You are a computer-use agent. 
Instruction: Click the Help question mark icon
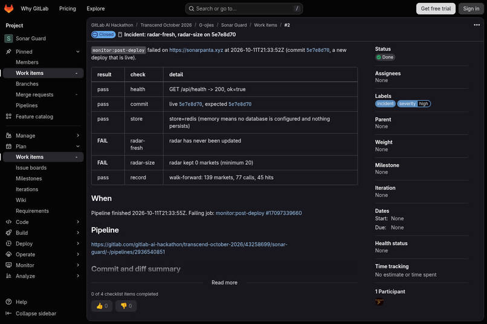point(8,302)
